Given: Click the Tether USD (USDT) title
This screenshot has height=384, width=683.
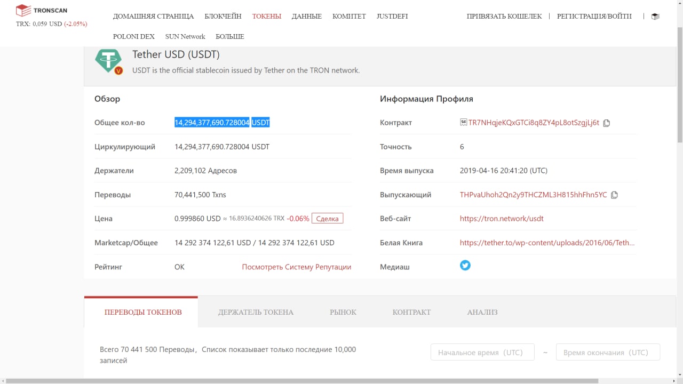Looking at the screenshot, I should (x=176, y=54).
